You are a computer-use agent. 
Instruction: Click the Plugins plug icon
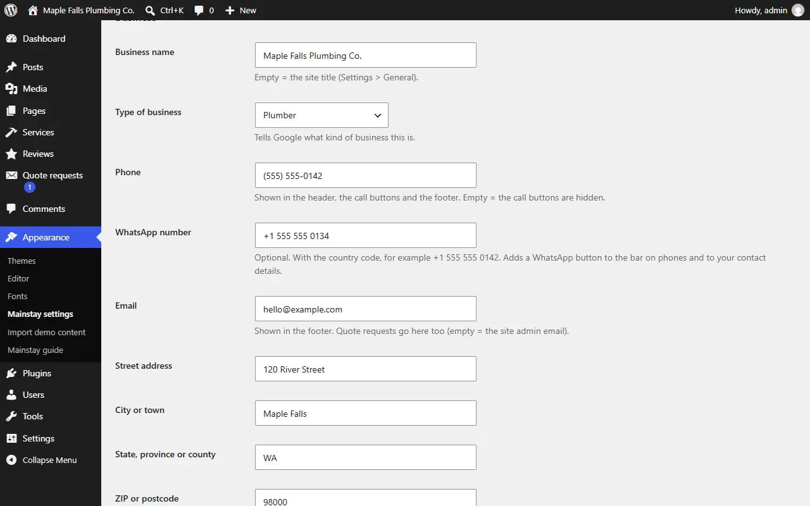click(x=11, y=373)
